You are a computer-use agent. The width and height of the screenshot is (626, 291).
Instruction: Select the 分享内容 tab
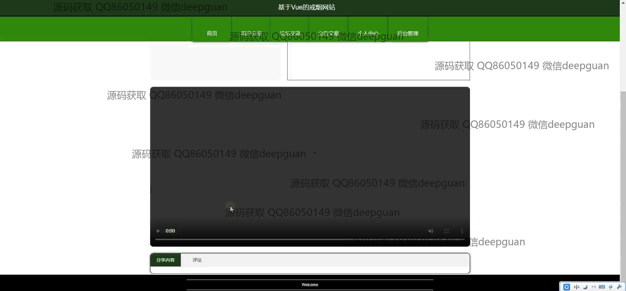[x=165, y=260]
